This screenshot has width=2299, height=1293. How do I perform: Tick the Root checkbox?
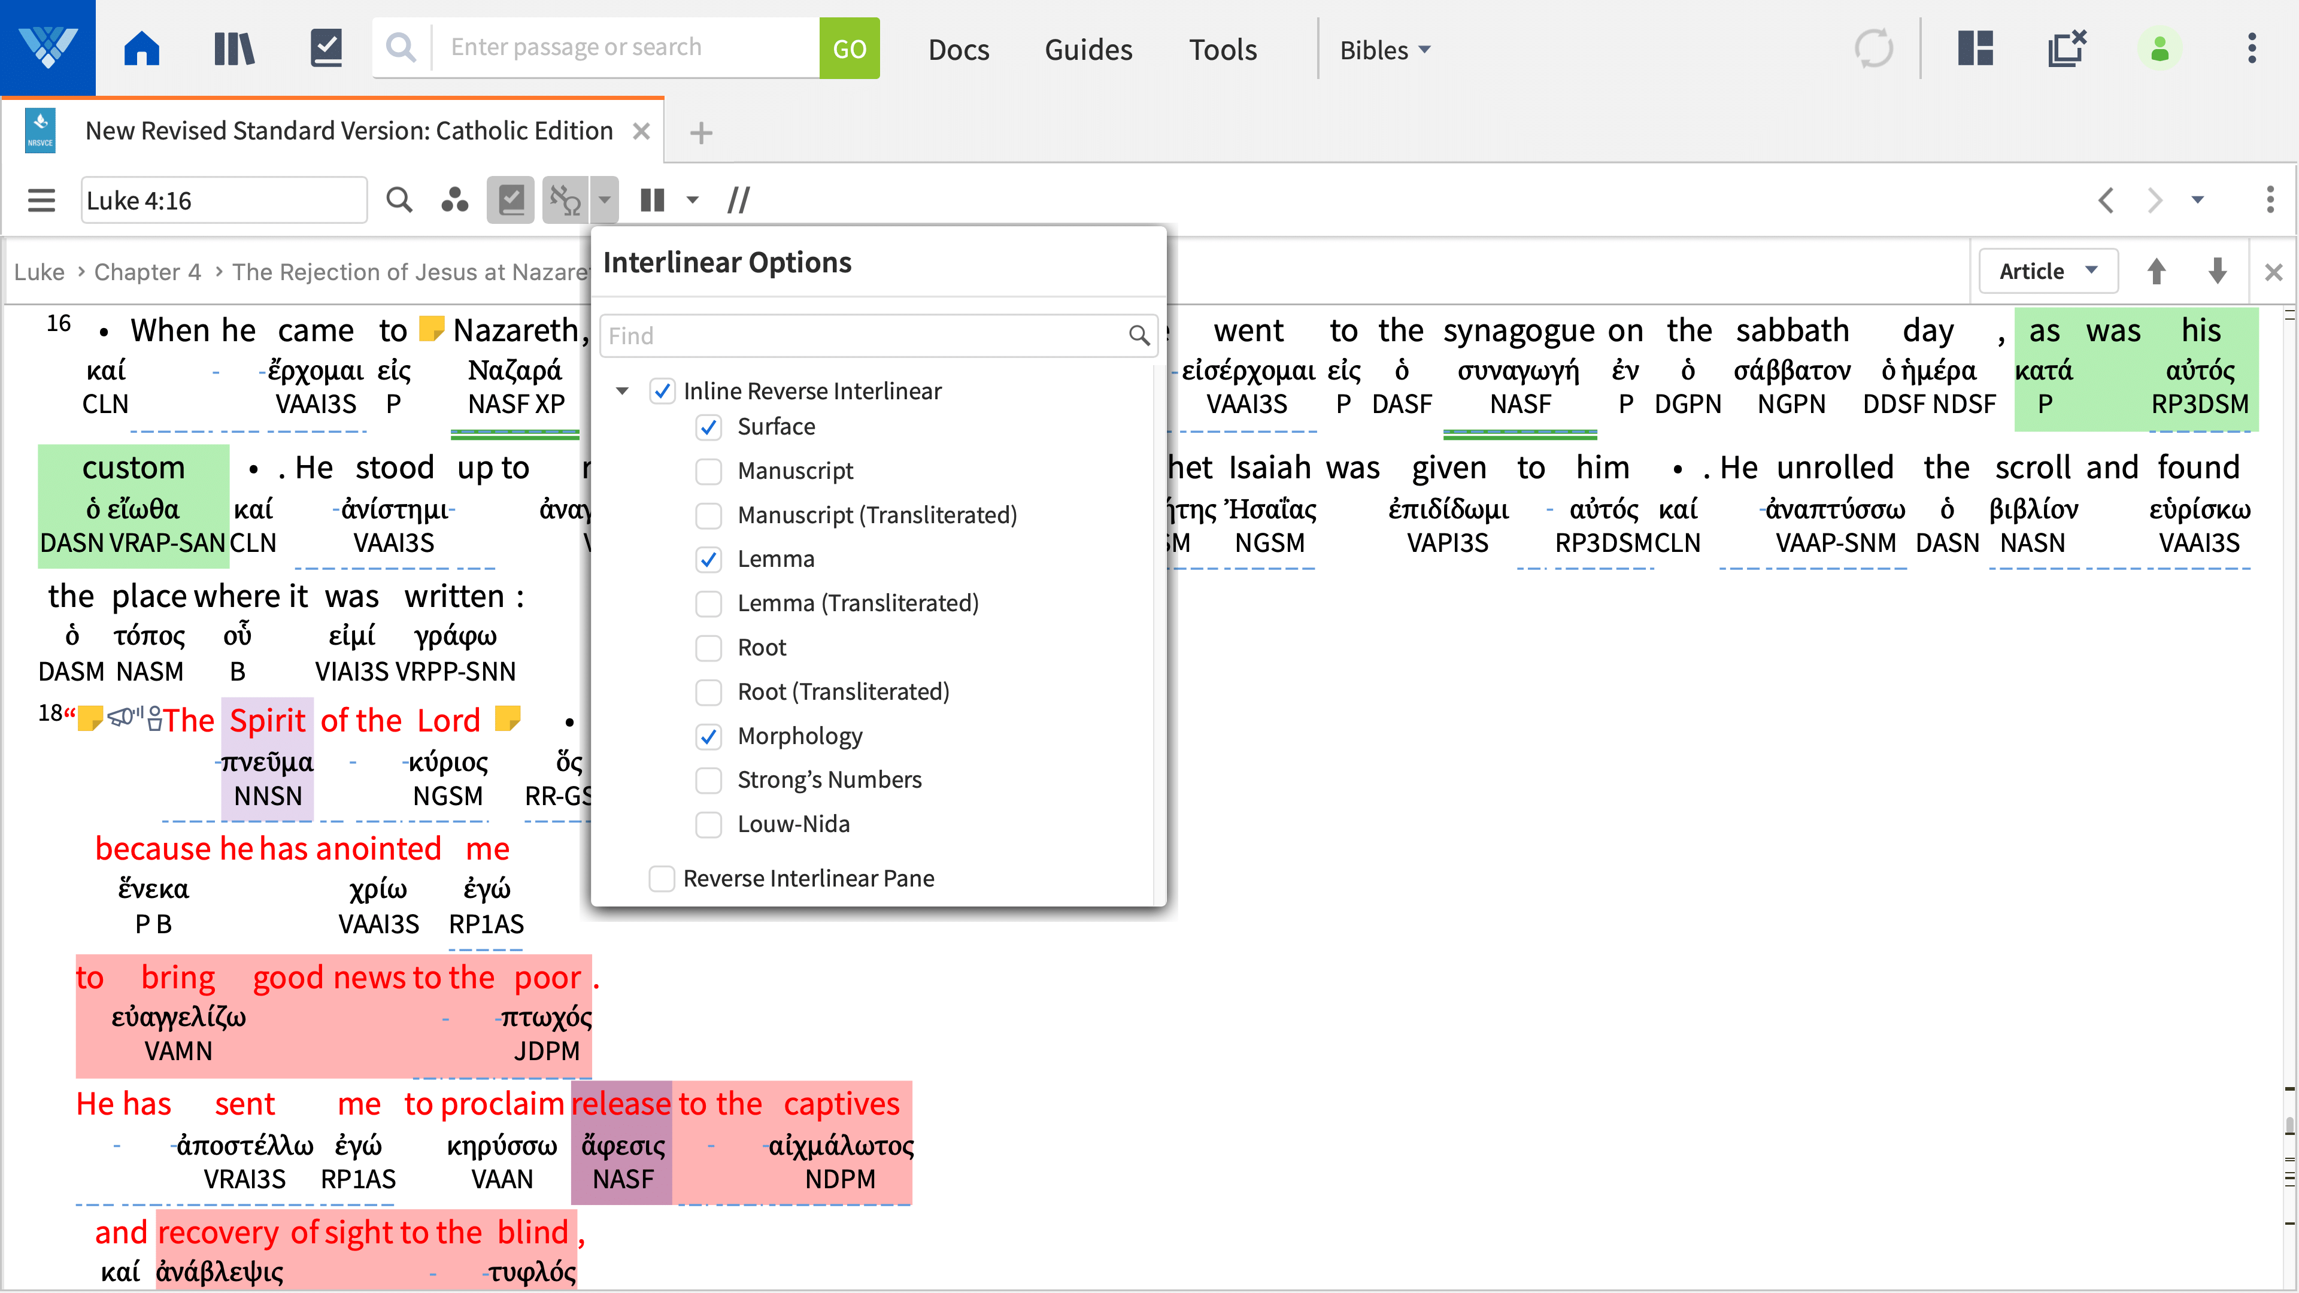[x=709, y=647]
